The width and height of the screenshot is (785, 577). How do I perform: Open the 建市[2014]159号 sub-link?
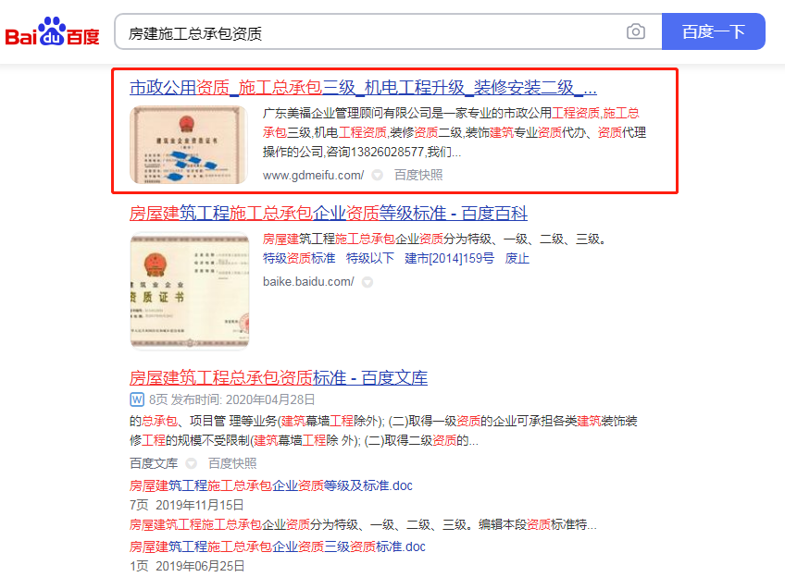click(449, 259)
